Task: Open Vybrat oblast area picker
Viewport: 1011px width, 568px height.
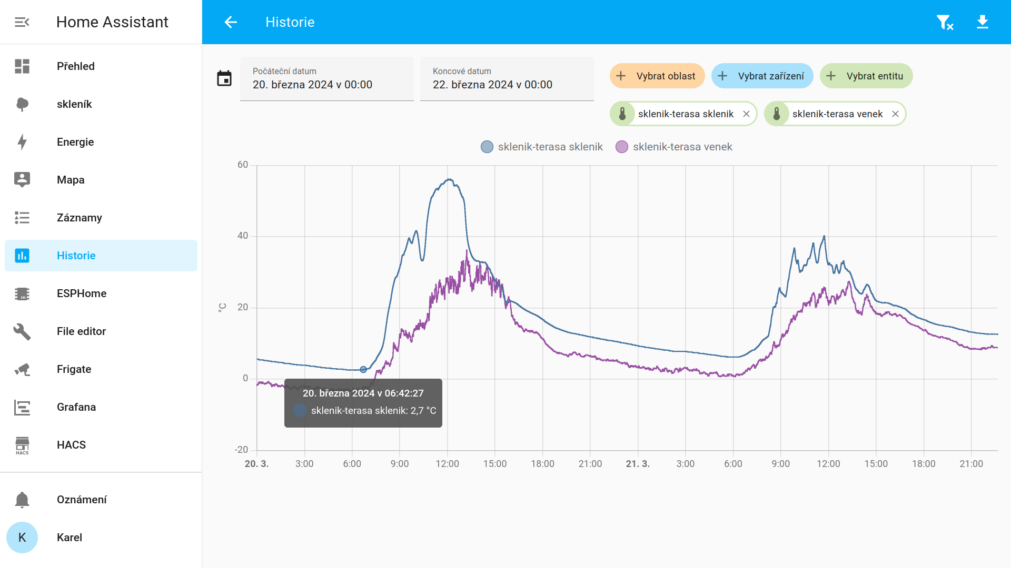Action: tap(657, 76)
